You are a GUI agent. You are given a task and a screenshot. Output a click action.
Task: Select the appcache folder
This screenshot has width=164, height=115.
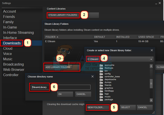pyautogui.click(x=109, y=65)
